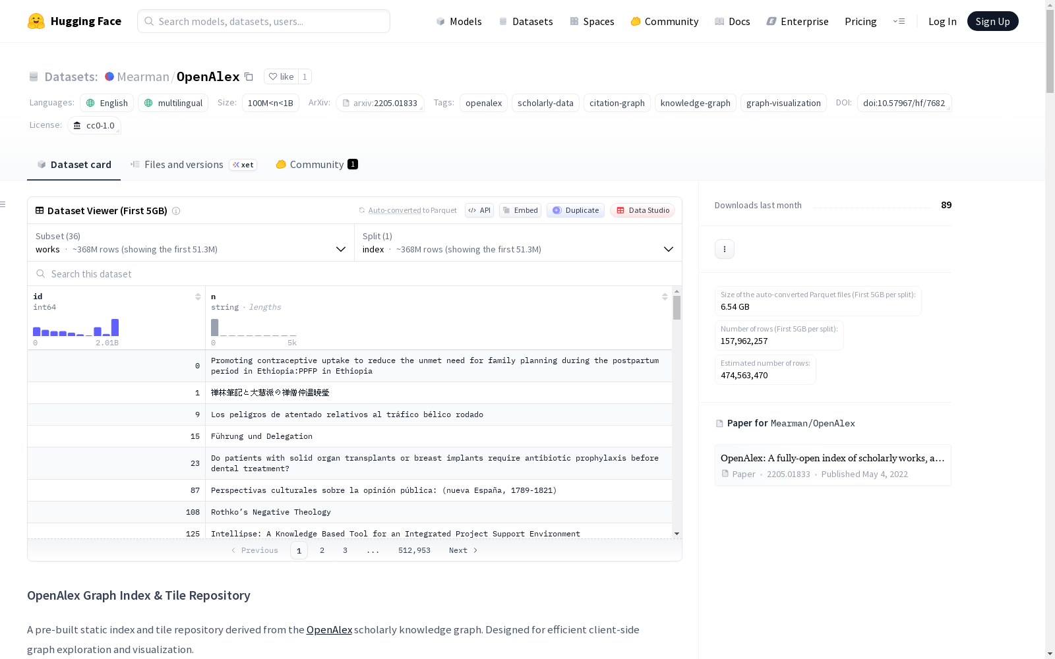Open Spaces in the top navigation

pos(592,21)
